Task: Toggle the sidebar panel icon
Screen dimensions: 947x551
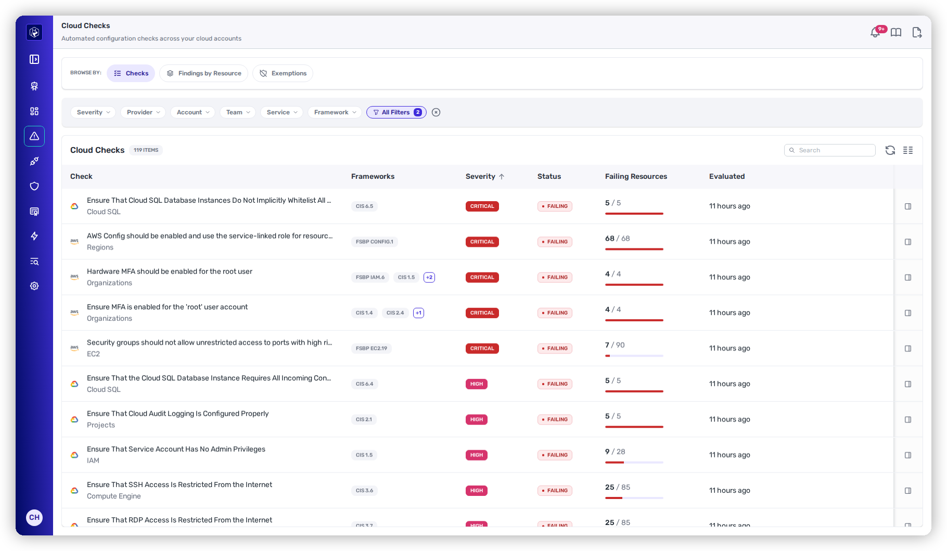Action: pos(34,59)
